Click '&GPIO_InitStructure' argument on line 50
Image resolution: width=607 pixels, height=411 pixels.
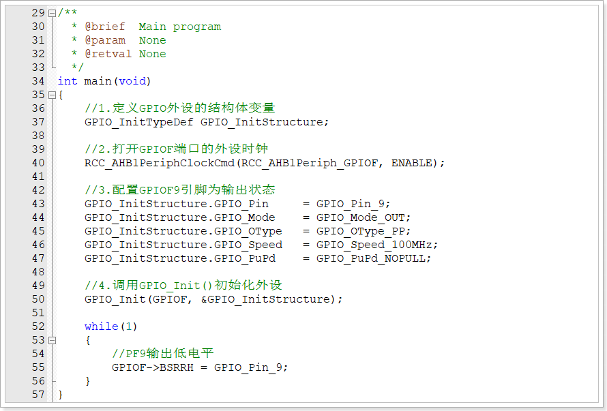pyautogui.click(x=265, y=299)
